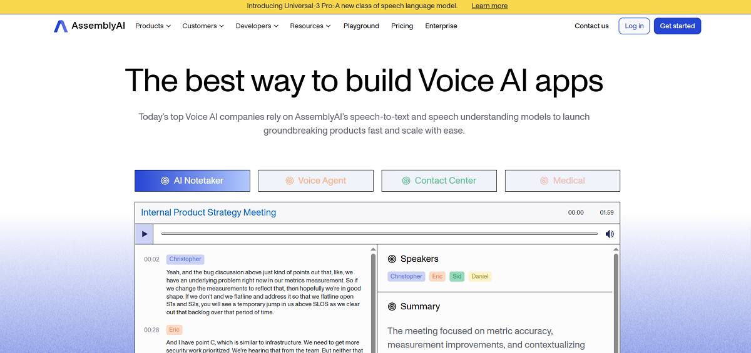The image size is (751, 353).
Task: Go to the Playground page
Action: click(361, 26)
